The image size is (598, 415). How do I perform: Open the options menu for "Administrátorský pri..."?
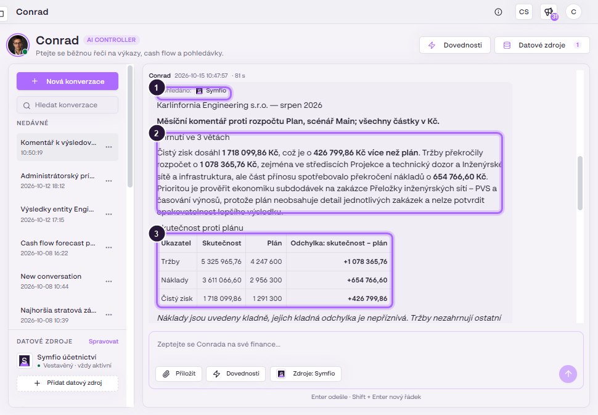click(109, 181)
